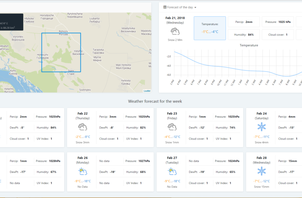Click the Feb 22 cloud weather icon
Viewport: 302px width, 198px height.
pos(82,127)
